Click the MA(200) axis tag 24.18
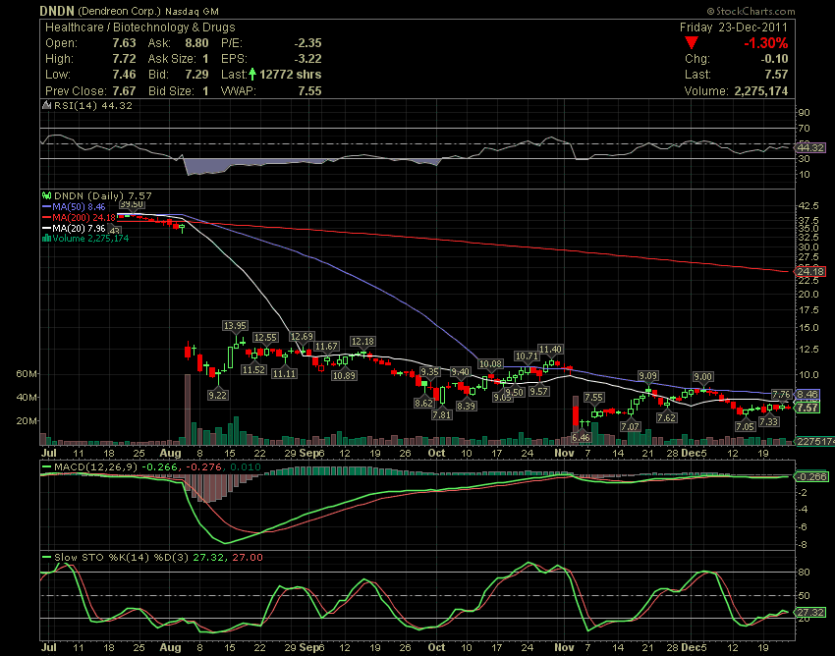835x656 pixels. 810,272
